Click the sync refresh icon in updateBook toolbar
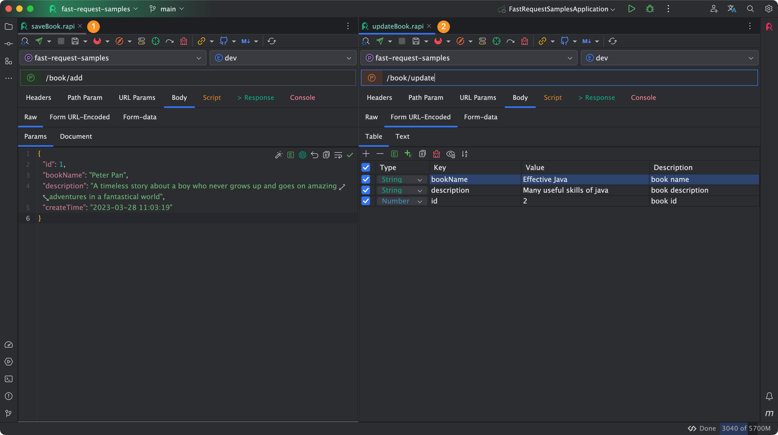Image resolution: width=778 pixels, height=435 pixels. click(612, 41)
